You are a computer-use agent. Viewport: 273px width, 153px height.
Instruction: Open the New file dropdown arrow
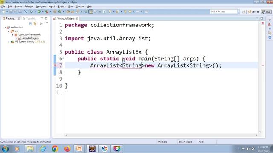click(7, 11)
